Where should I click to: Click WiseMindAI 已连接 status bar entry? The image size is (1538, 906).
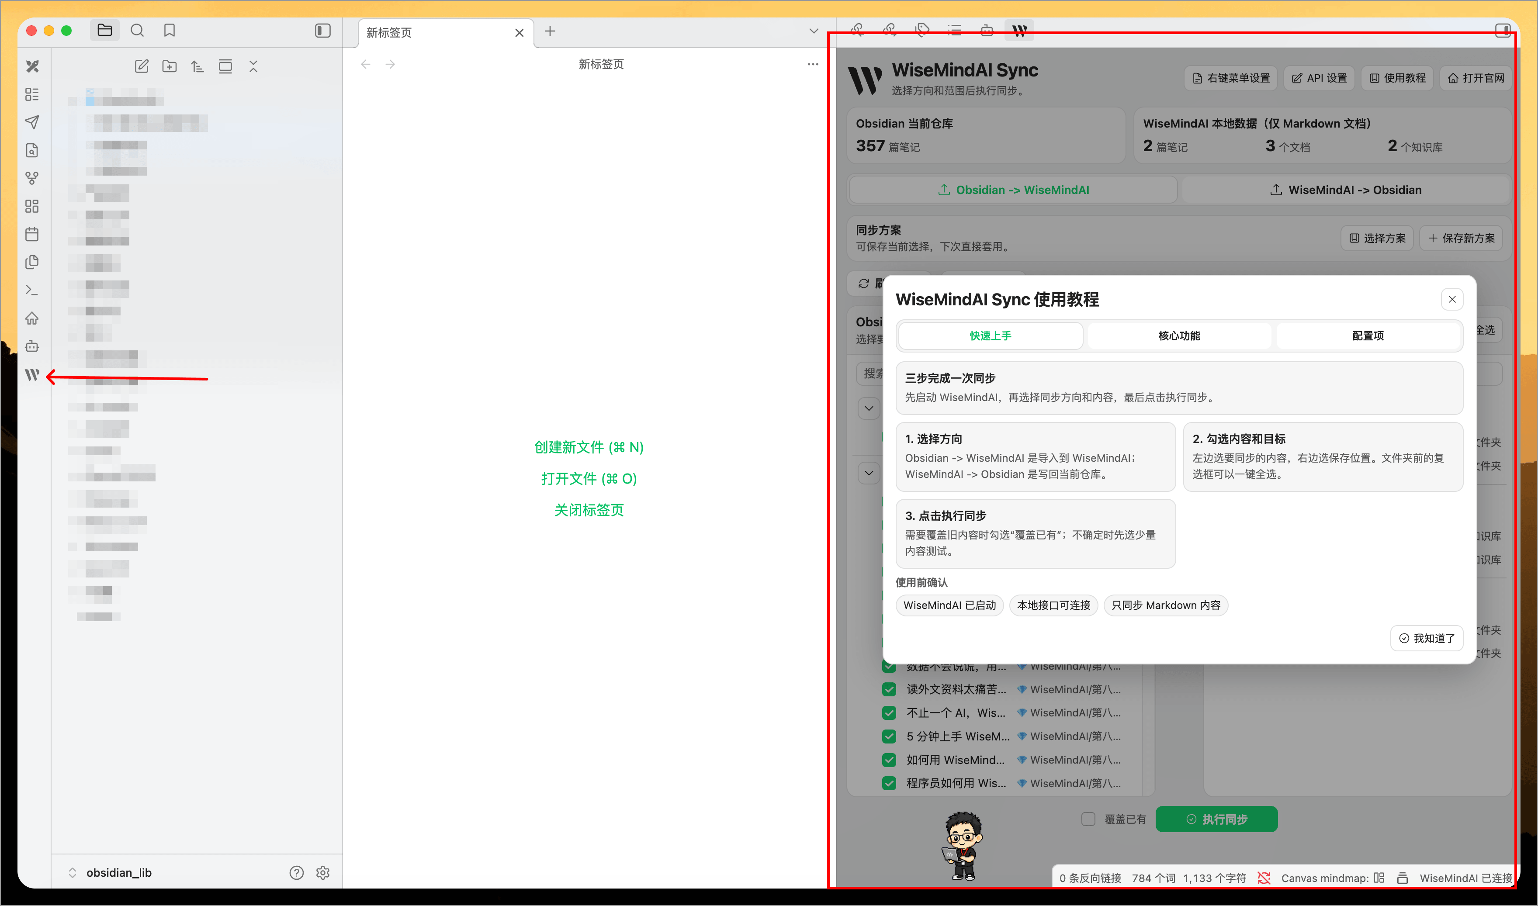[x=1465, y=878]
